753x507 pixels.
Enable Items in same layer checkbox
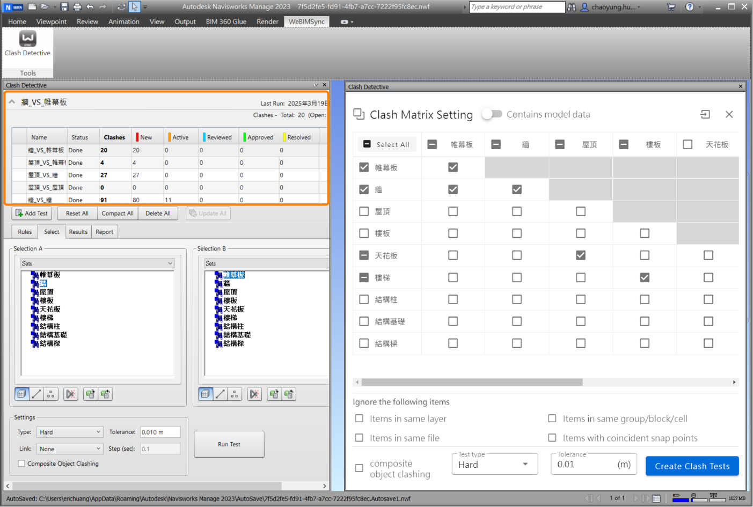pyautogui.click(x=359, y=418)
